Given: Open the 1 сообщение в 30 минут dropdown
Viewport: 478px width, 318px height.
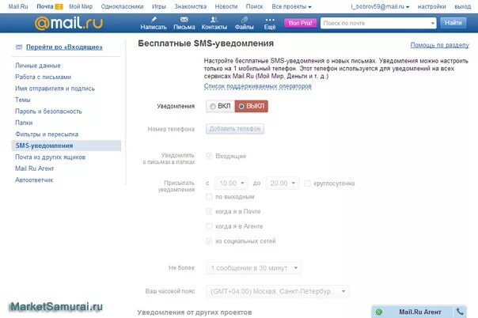Looking at the screenshot, I should coord(253,268).
